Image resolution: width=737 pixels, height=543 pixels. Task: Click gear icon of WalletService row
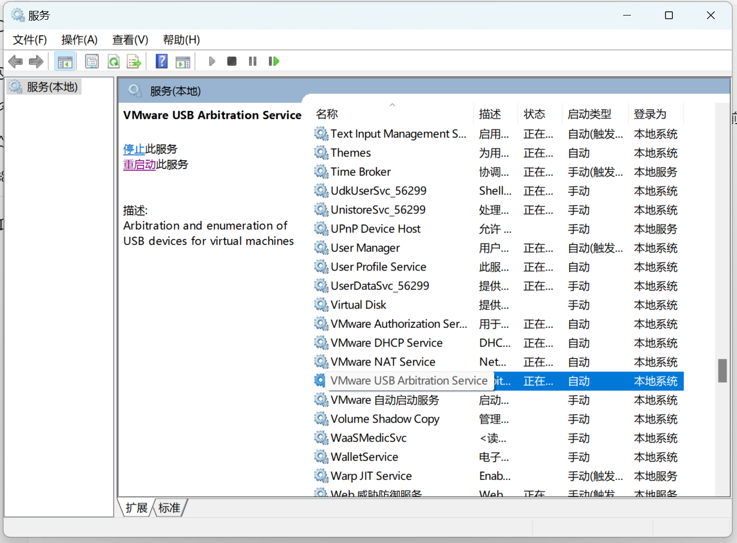point(321,457)
